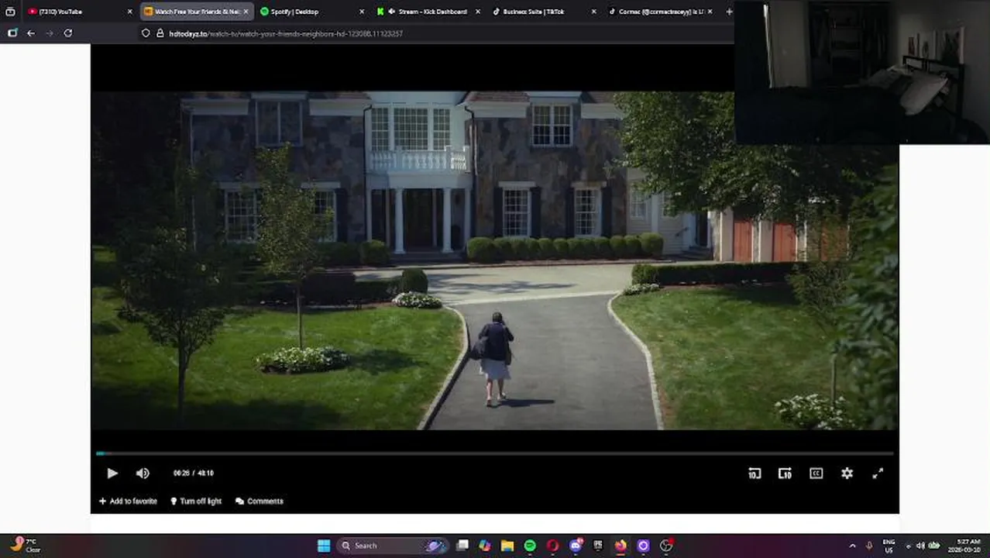Open Opera browser from the taskbar
Viewport: 990px width, 558px height.
tap(552, 546)
